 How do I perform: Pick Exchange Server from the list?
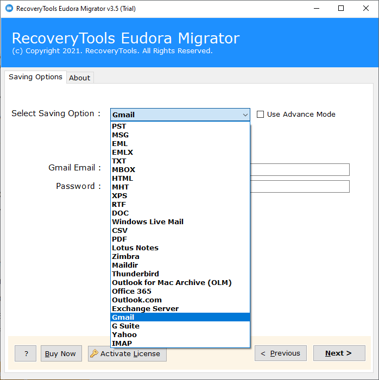(x=180, y=309)
